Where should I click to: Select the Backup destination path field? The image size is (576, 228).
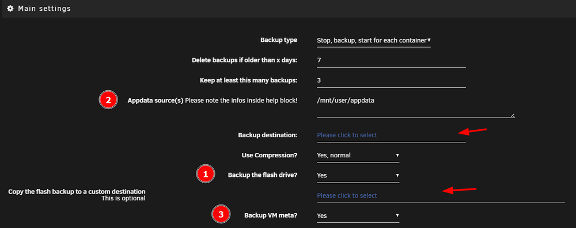(391, 136)
